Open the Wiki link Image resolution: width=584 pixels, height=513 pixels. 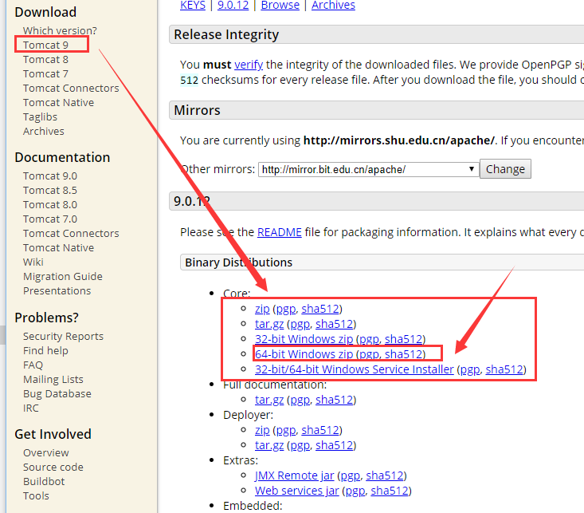tap(33, 262)
